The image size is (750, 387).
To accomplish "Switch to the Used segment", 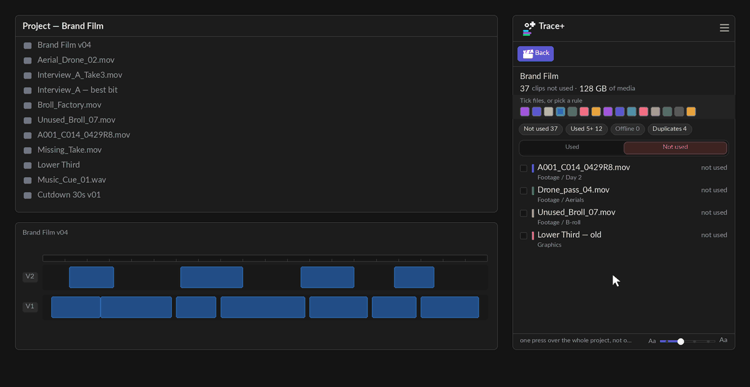I will point(572,147).
